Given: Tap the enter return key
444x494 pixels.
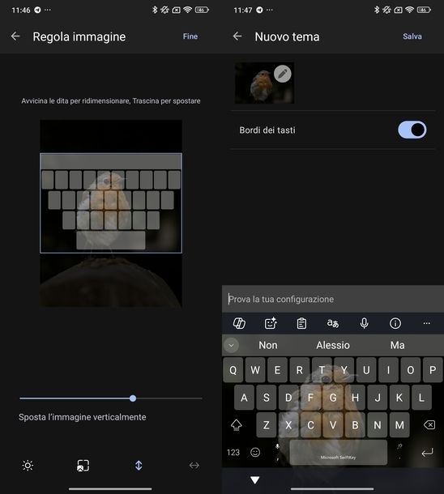Looking at the screenshot, I should click(x=427, y=453).
